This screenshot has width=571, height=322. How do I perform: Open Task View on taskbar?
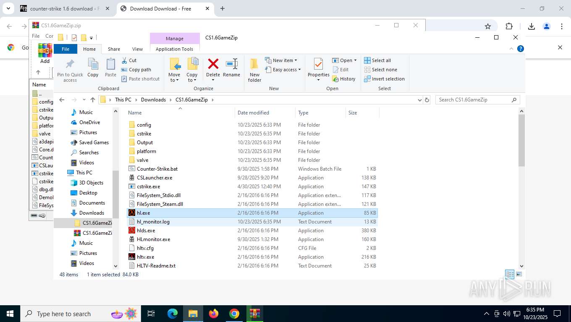pos(151,314)
